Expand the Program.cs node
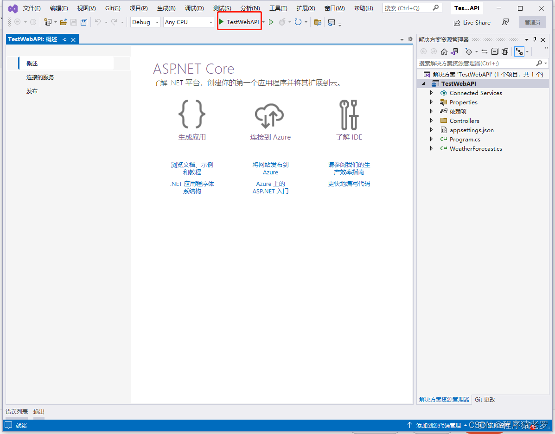Image resolution: width=555 pixels, height=434 pixels. [x=431, y=139]
